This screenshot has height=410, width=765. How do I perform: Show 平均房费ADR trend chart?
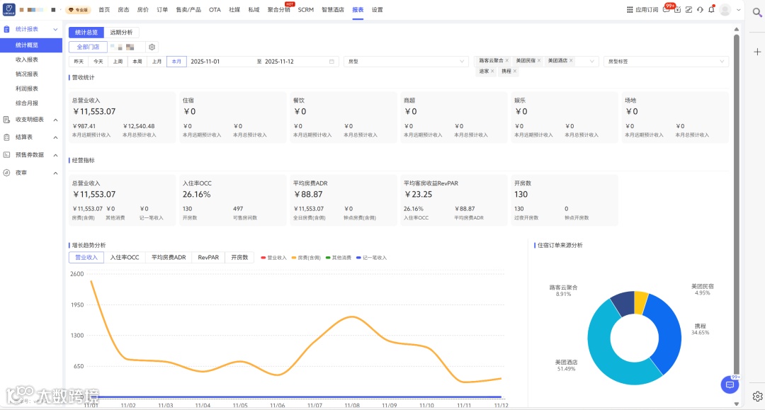169,258
